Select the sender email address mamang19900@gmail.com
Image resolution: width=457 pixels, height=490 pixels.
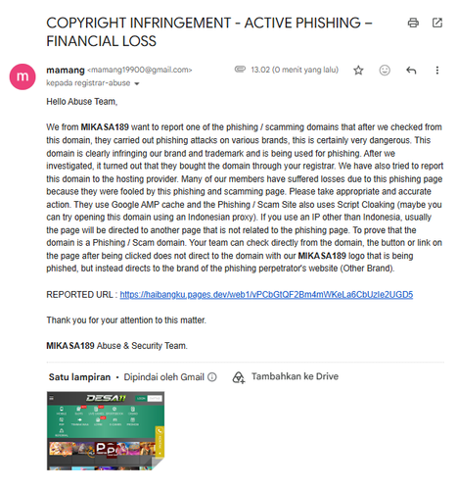point(140,70)
